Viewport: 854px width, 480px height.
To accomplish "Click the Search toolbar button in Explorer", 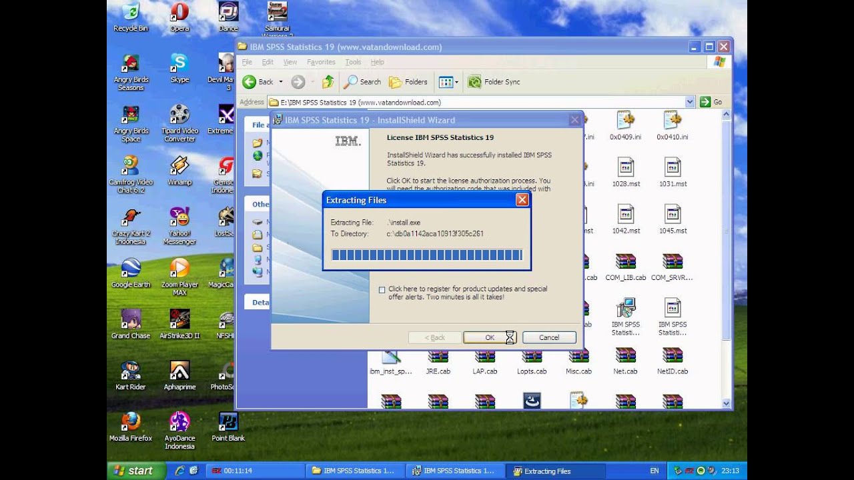I will pos(362,82).
